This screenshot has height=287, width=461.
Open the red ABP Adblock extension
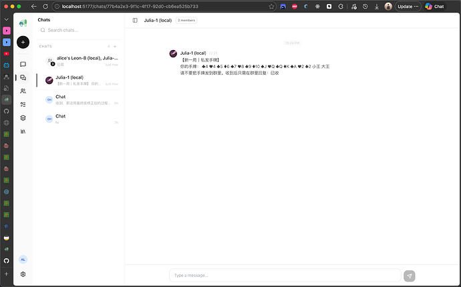(295, 7)
